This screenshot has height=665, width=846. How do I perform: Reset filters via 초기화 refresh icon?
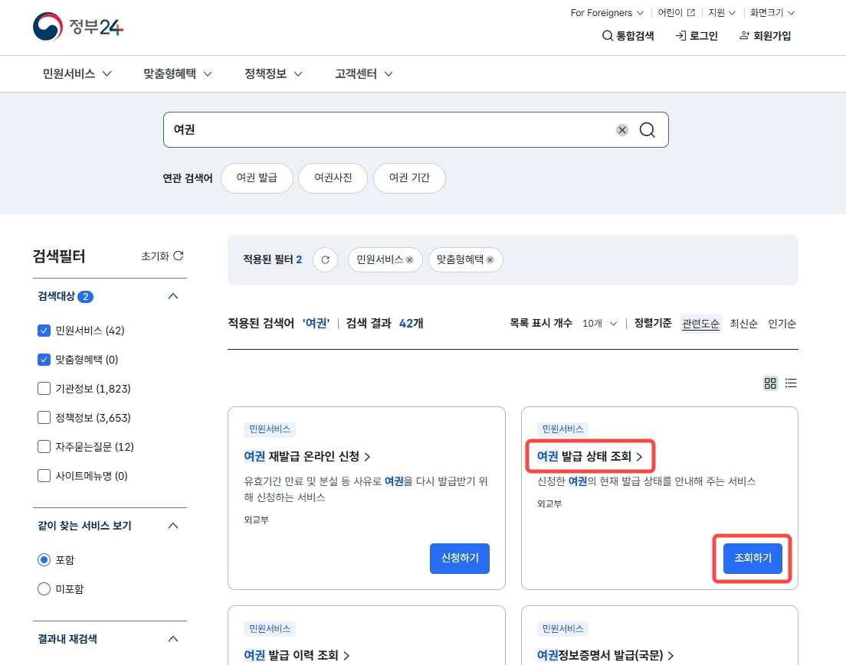[178, 256]
